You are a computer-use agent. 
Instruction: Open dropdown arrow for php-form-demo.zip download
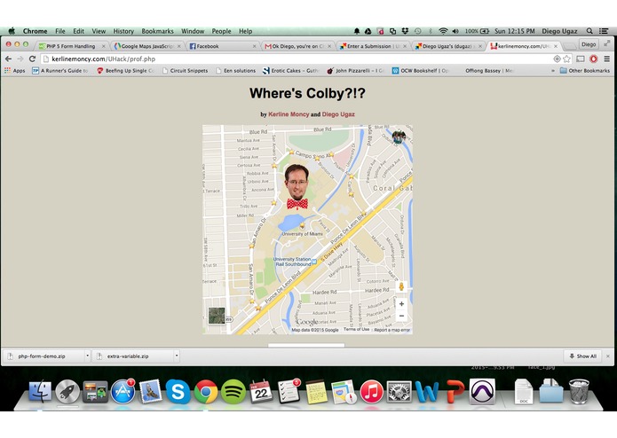pos(87,356)
